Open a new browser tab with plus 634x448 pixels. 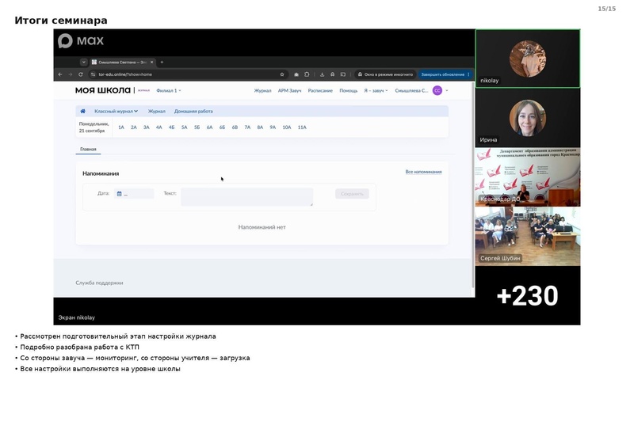tap(162, 63)
